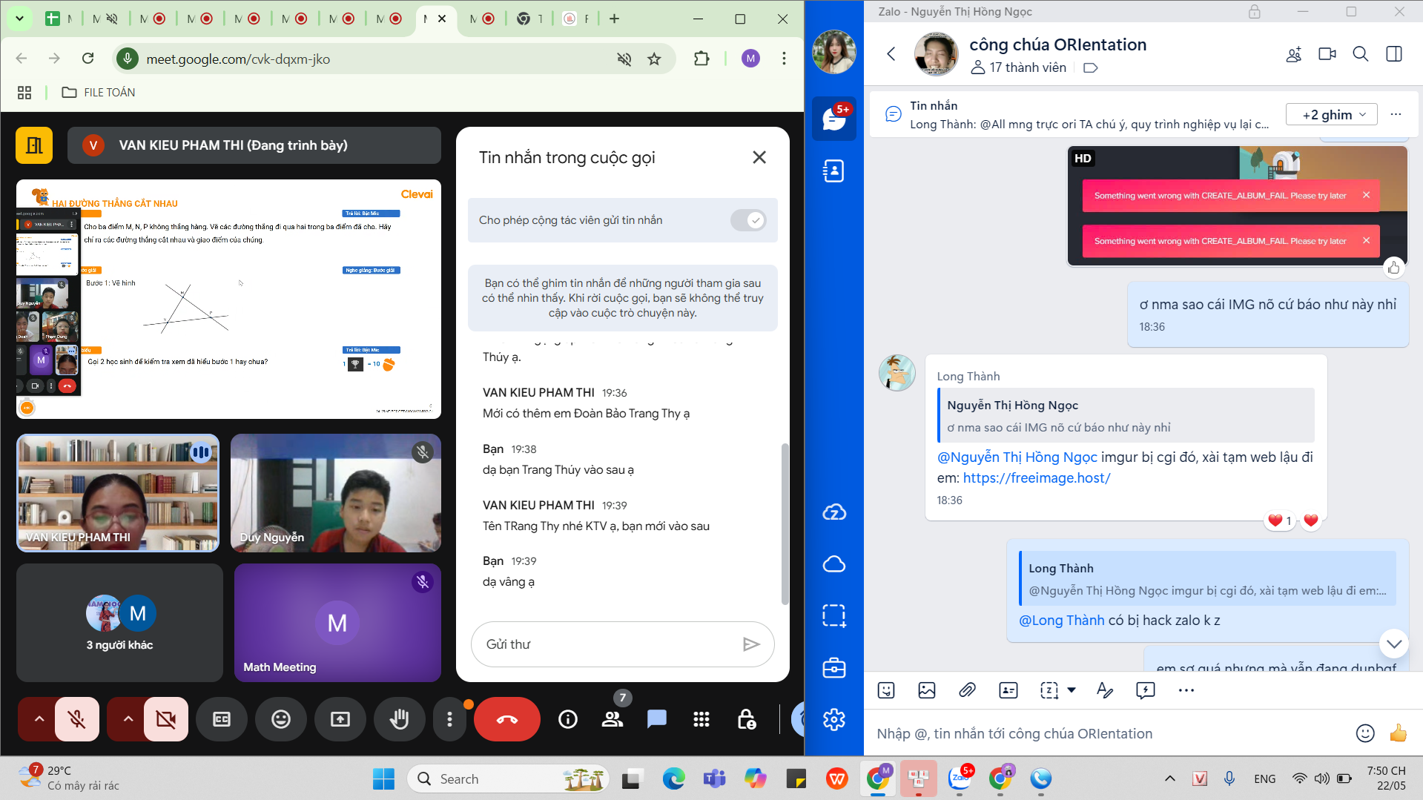This screenshot has width=1423, height=800.
Task: Turn on captions in Meet
Action: coord(222,719)
